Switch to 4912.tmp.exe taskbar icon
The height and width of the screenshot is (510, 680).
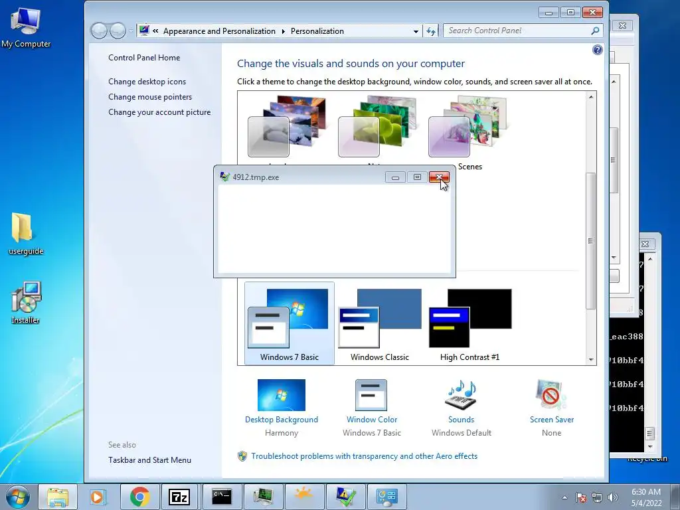coord(345,497)
